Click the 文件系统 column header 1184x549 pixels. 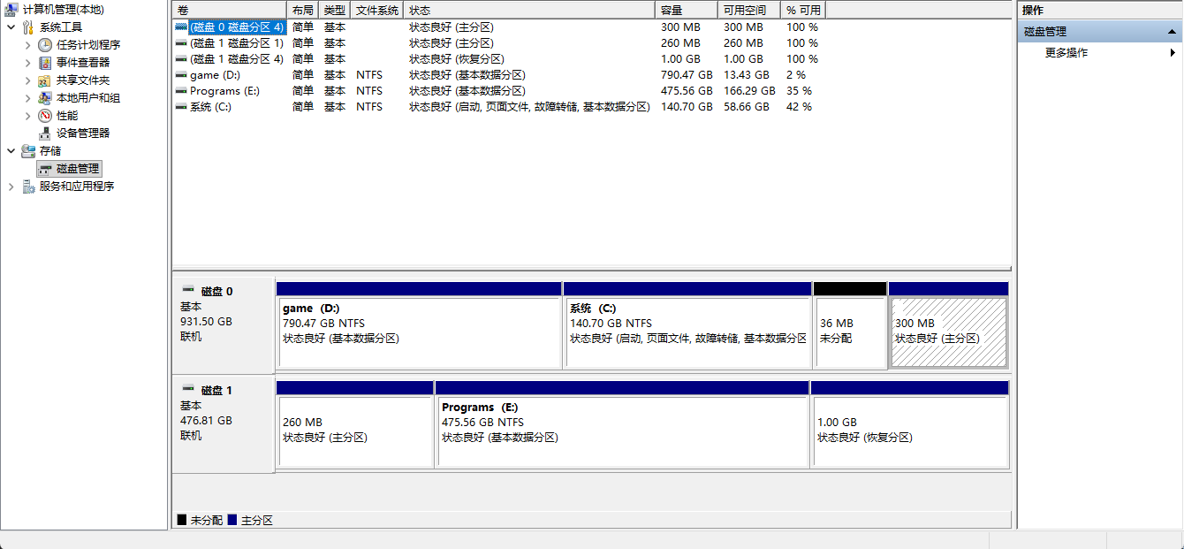(x=377, y=10)
